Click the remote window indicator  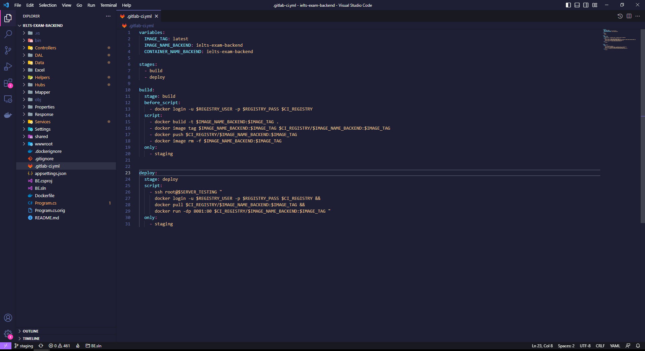click(6, 346)
